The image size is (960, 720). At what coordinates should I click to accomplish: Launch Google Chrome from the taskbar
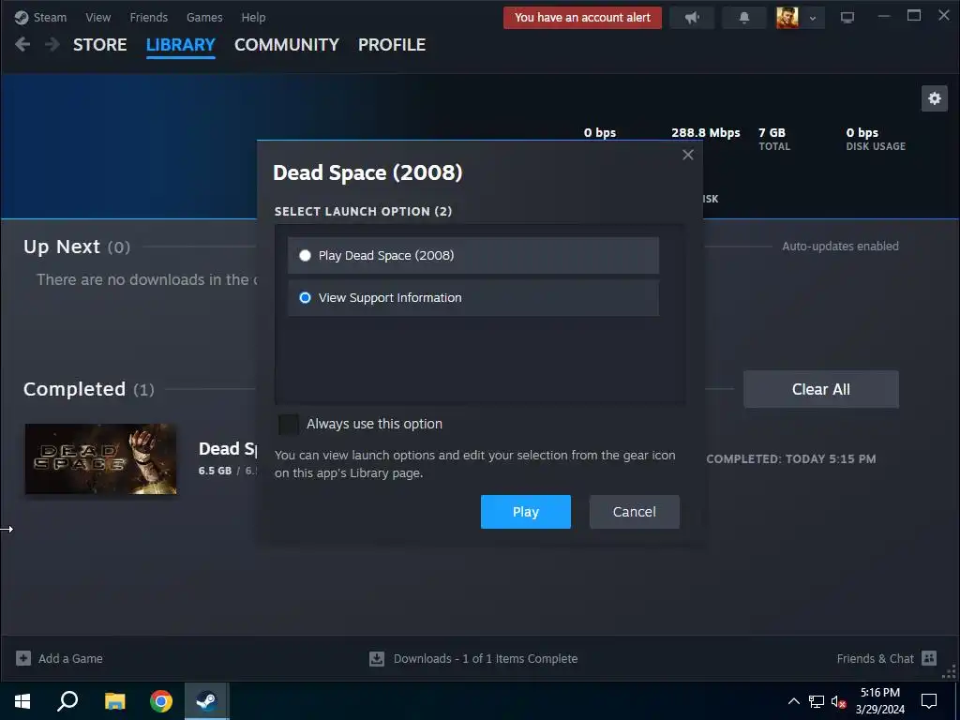(x=161, y=701)
